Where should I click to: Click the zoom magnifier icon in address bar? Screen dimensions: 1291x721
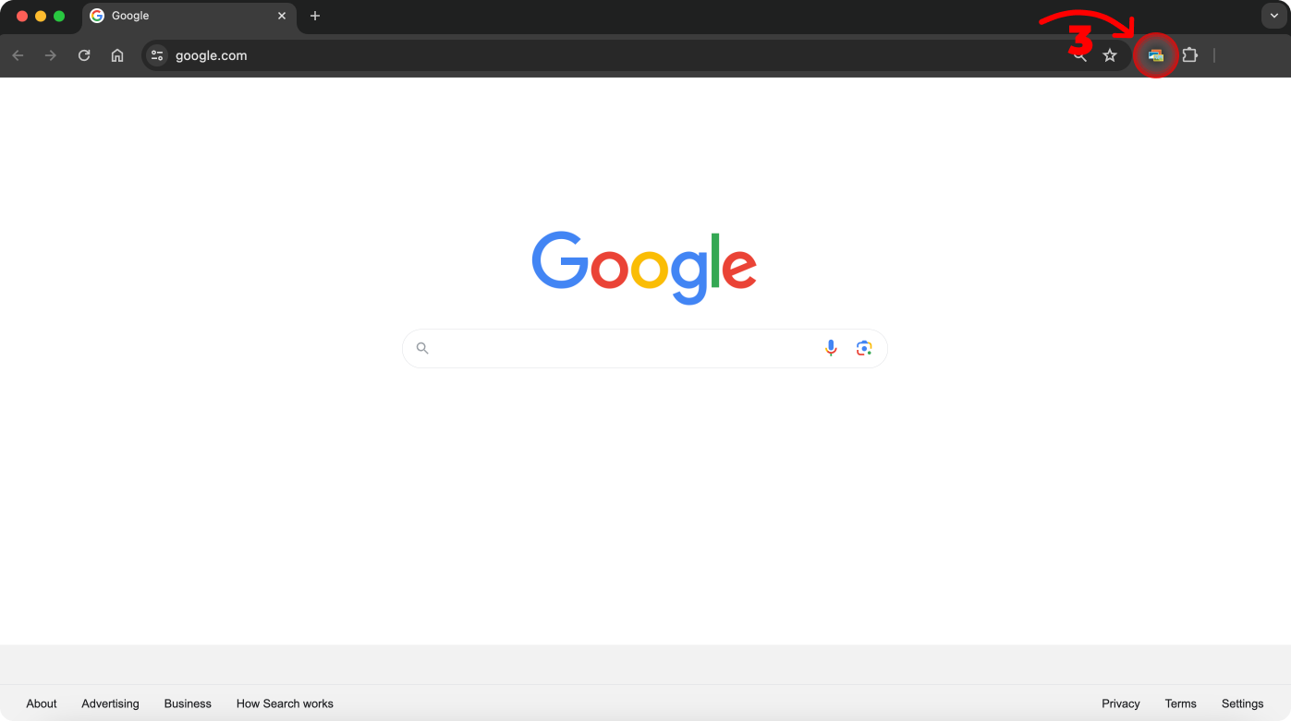[1079, 55]
